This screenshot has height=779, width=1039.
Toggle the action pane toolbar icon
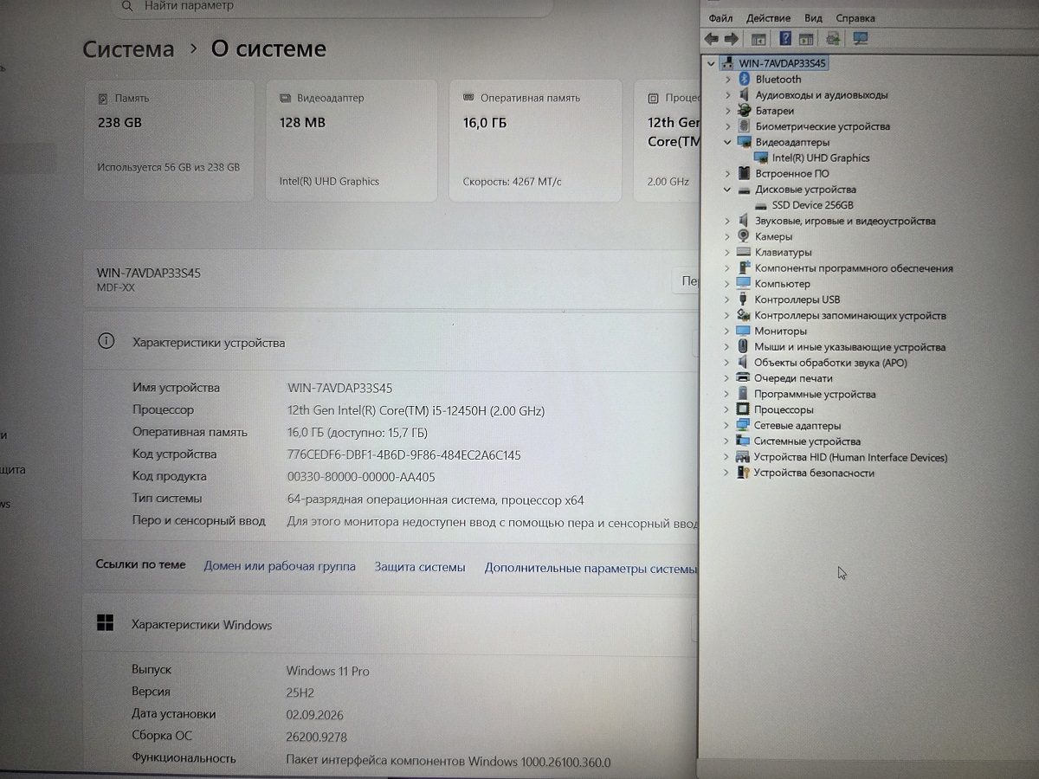[x=806, y=39]
